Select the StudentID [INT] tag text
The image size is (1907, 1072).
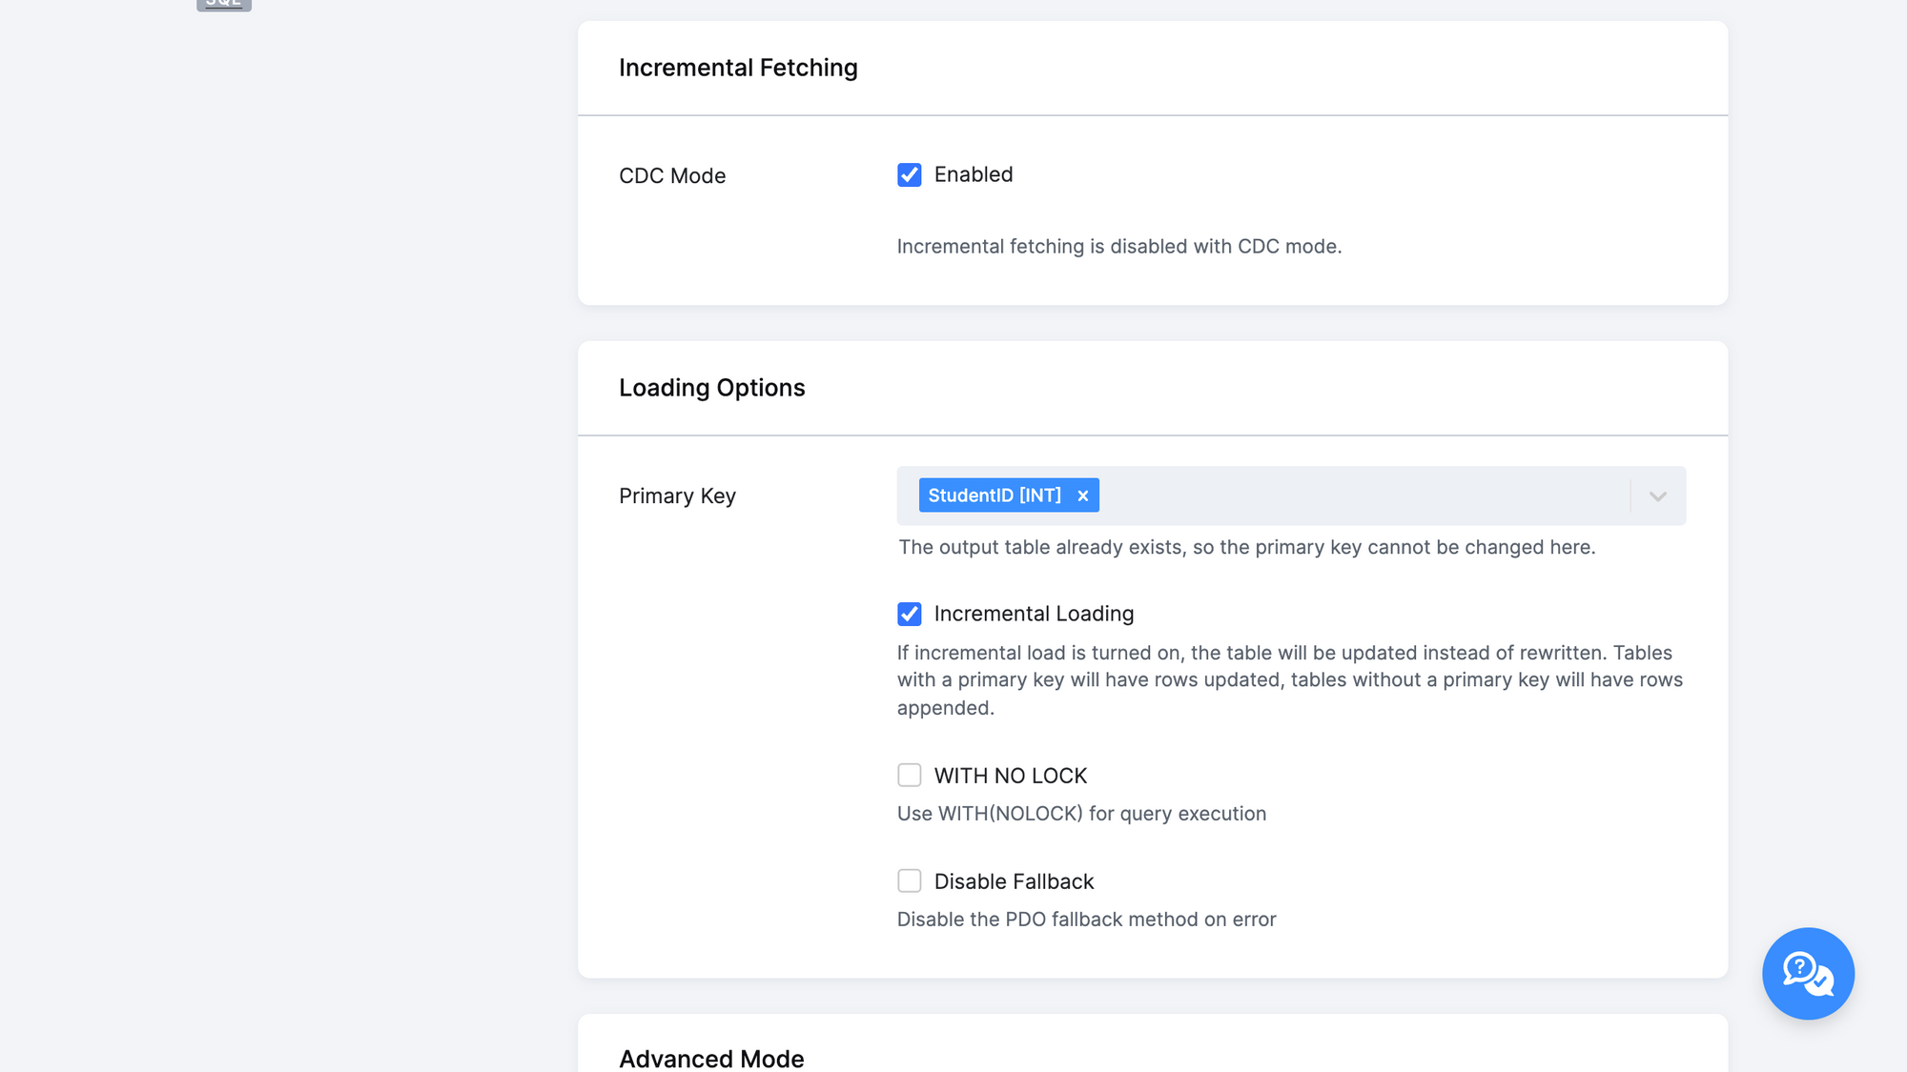tap(994, 496)
